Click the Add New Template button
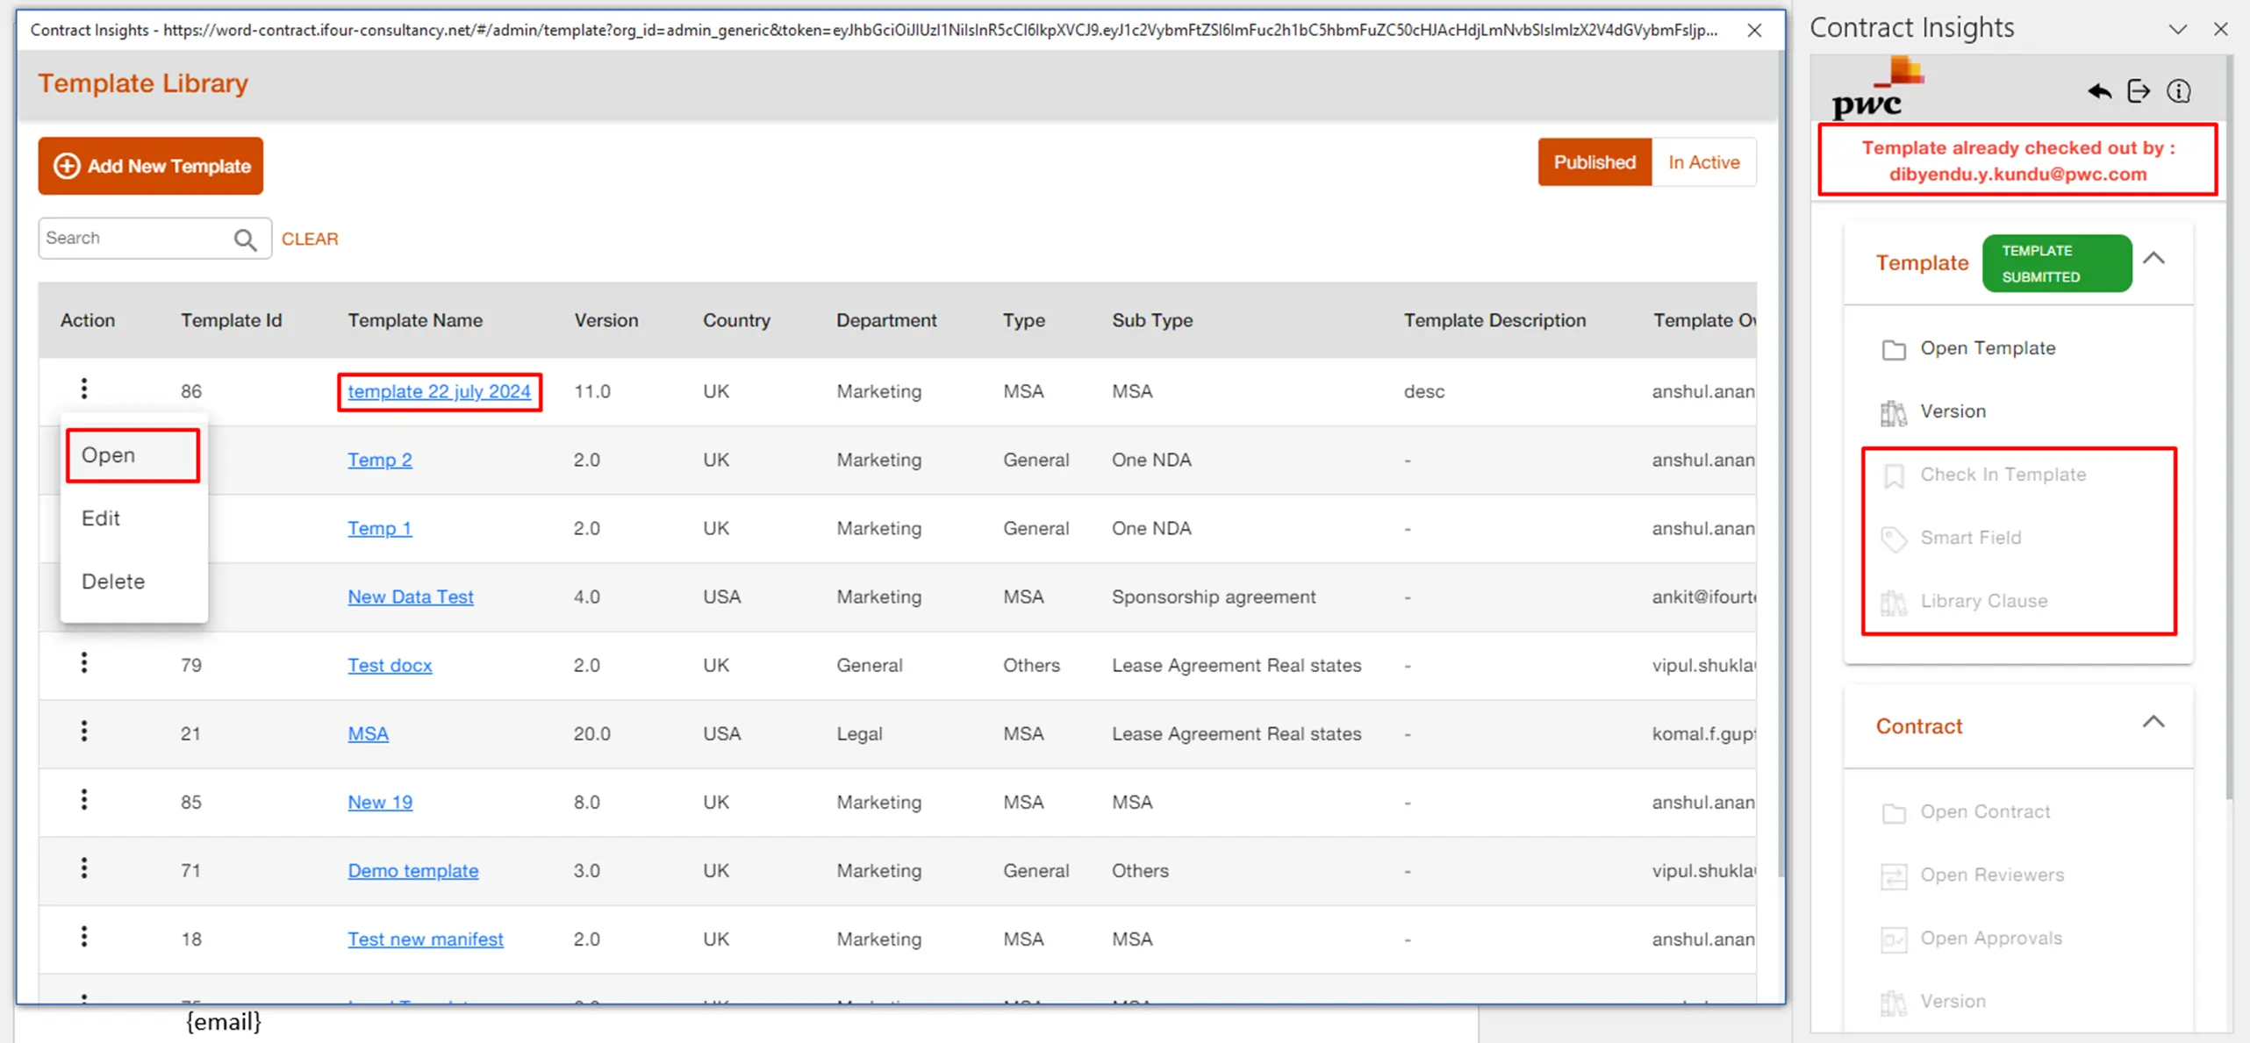The width and height of the screenshot is (2250, 1043). pyautogui.click(x=150, y=166)
